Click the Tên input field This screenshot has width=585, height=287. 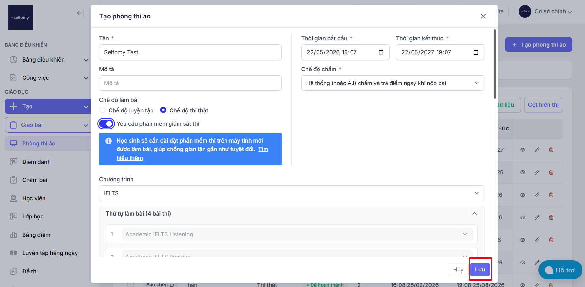190,52
